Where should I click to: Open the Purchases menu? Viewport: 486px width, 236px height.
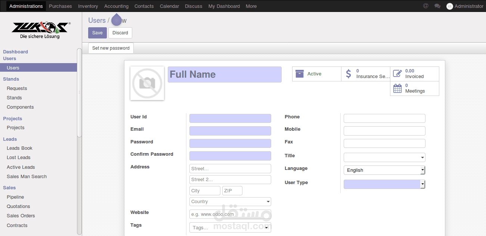pyautogui.click(x=60, y=6)
